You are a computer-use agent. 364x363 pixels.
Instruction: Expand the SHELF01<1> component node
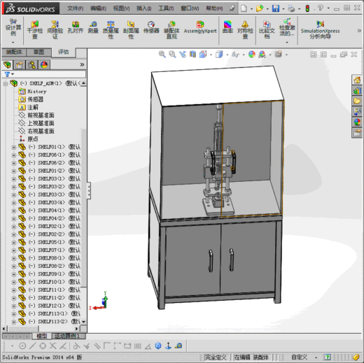[14, 148]
